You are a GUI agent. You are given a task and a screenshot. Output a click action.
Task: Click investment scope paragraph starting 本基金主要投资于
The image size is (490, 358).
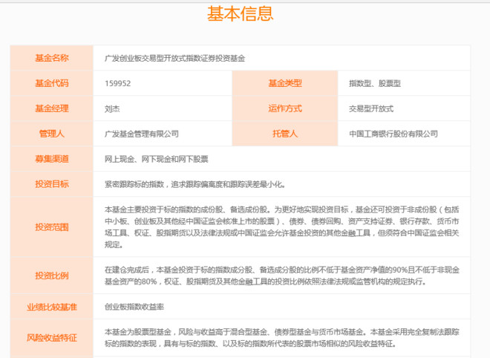pos(282,227)
